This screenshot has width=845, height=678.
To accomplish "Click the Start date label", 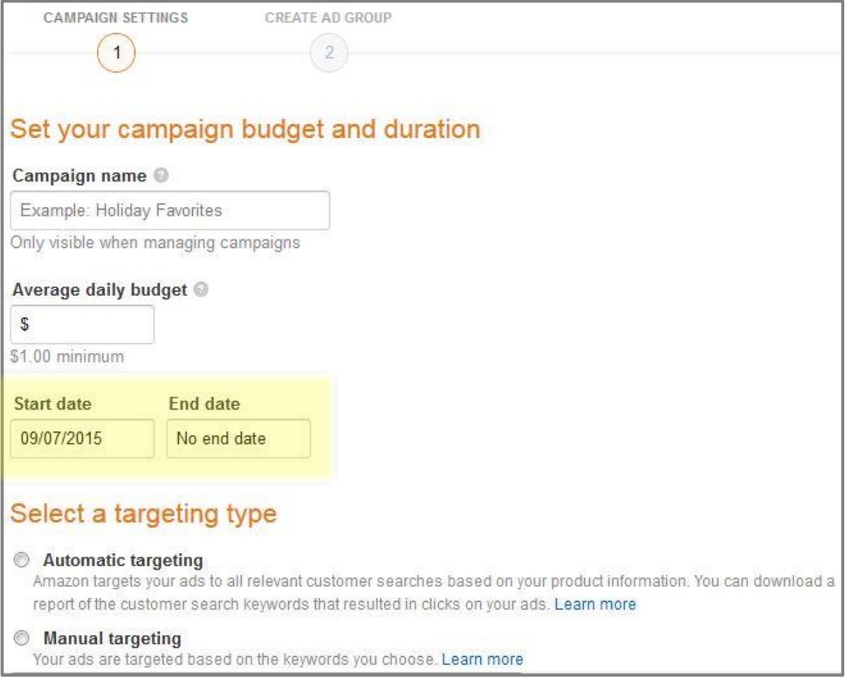I will [x=53, y=404].
